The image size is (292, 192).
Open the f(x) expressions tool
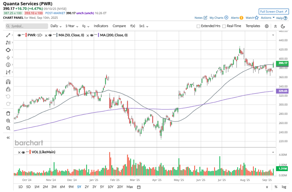pyautogui.click(x=133, y=26)
